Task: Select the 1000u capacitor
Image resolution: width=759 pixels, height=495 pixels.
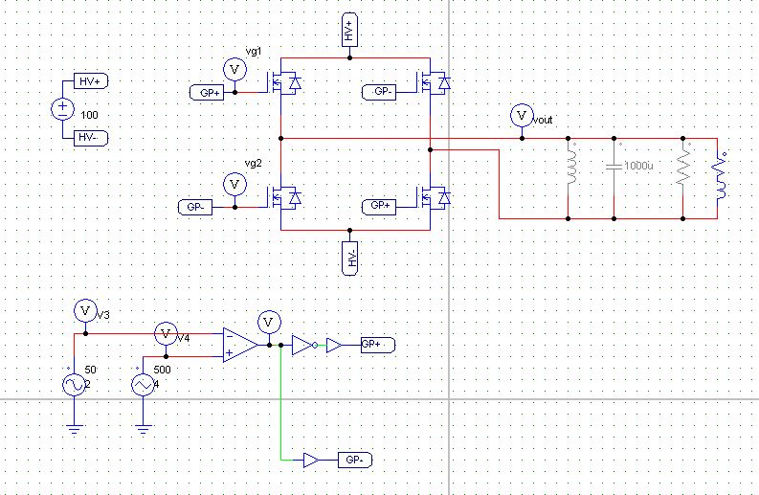Action: tap(614, 167)
